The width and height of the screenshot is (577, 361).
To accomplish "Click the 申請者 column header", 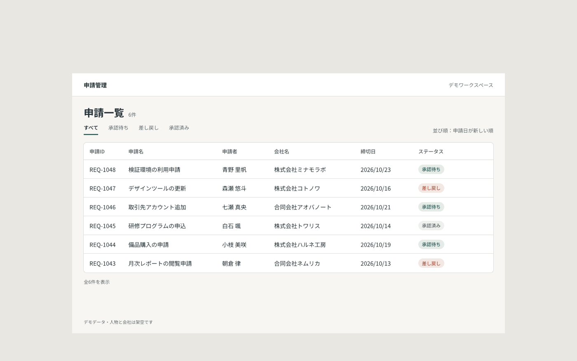I will [x=230, y=151].
